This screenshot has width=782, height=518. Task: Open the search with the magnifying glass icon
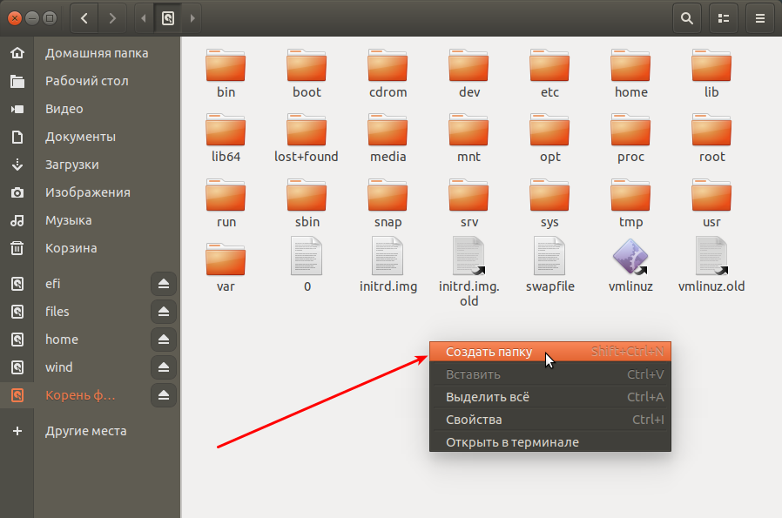pyautogui.click(x=686, y=17)
